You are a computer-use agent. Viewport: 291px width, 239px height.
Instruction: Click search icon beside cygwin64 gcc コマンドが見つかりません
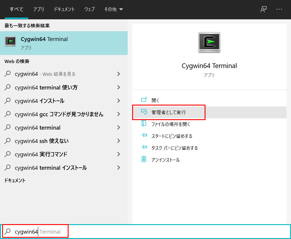point(7,114)
